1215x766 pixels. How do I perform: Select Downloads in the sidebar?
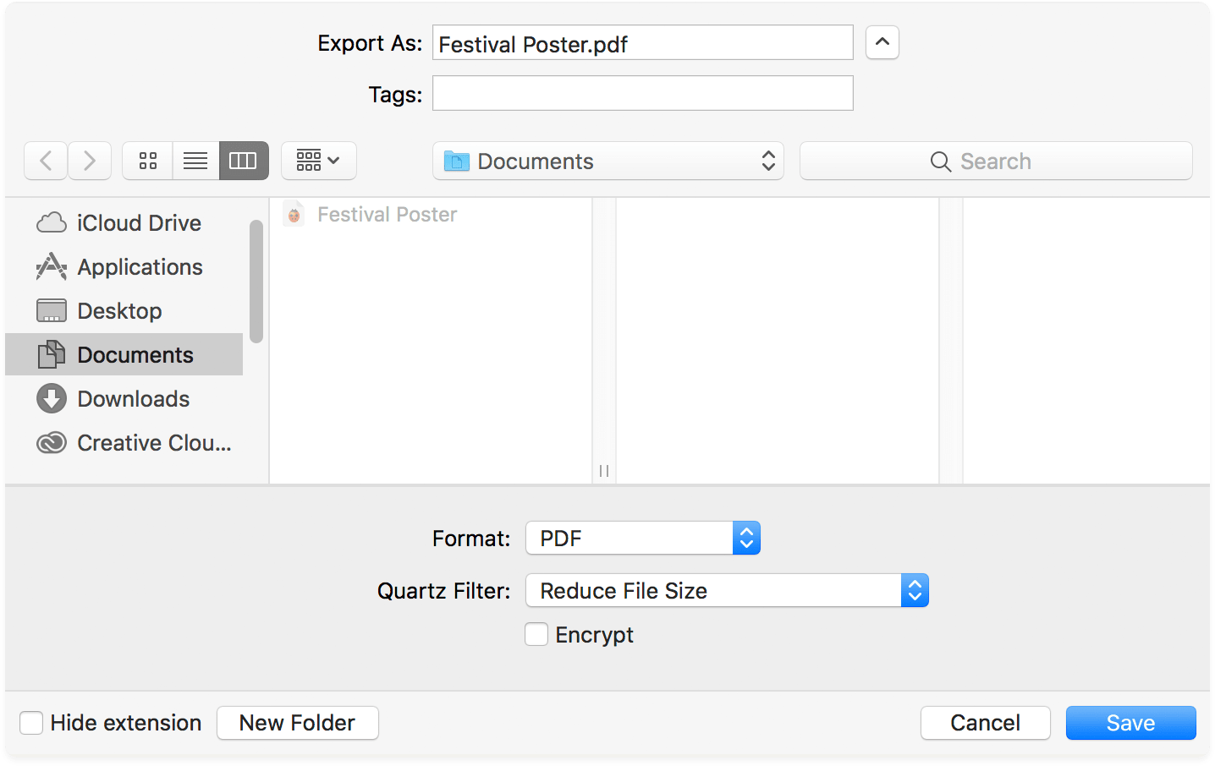click(124, 399)
